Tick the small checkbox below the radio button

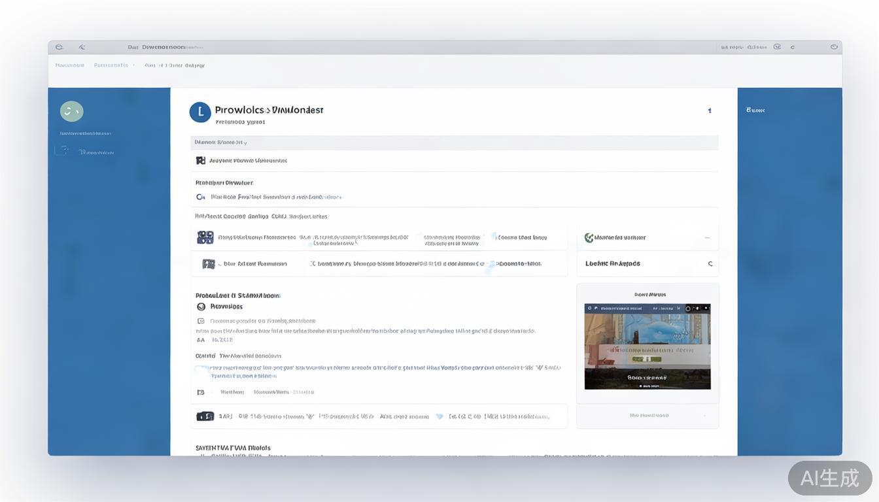pos(201,321)
